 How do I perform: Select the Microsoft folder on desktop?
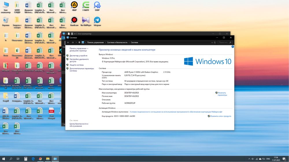[x=6, y=67]
